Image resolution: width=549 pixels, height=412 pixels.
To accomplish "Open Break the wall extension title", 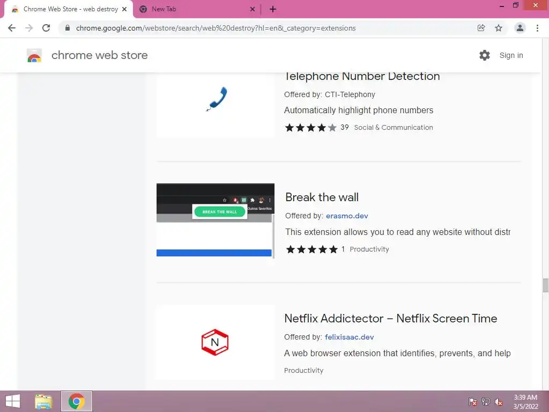I will click(322, 197).
